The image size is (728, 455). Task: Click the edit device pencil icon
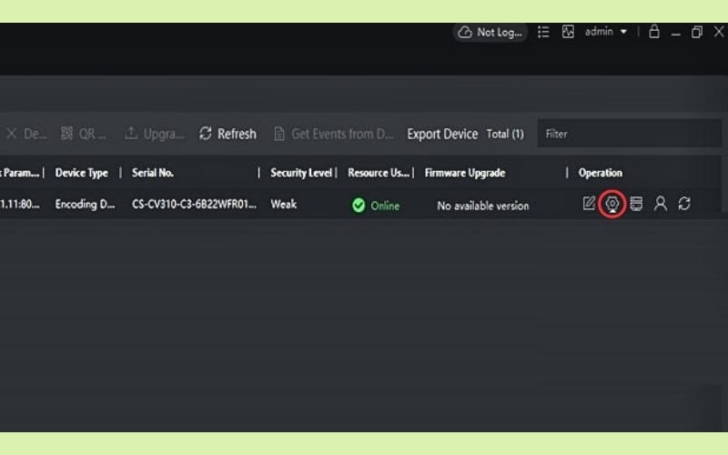[589, 204]
